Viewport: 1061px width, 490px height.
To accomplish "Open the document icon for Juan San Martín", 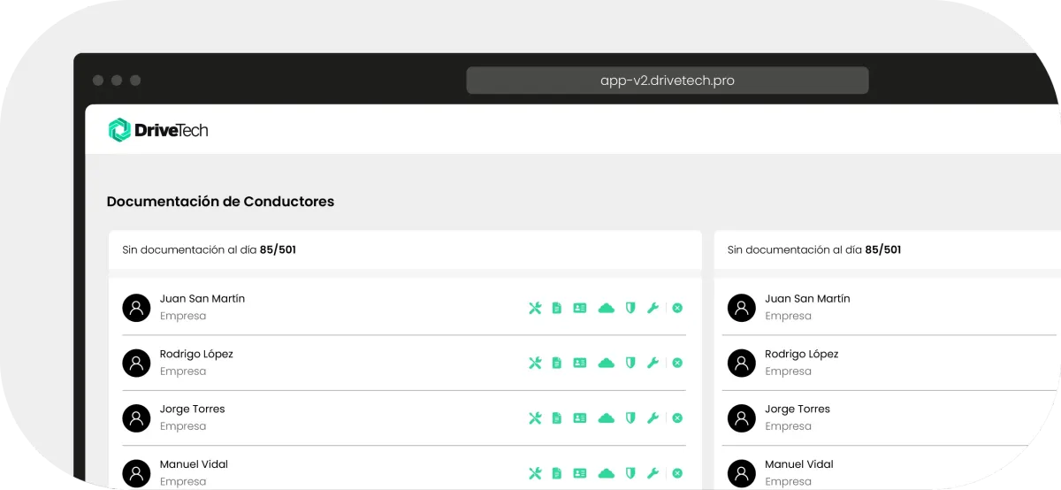I will tap(557, 308).
